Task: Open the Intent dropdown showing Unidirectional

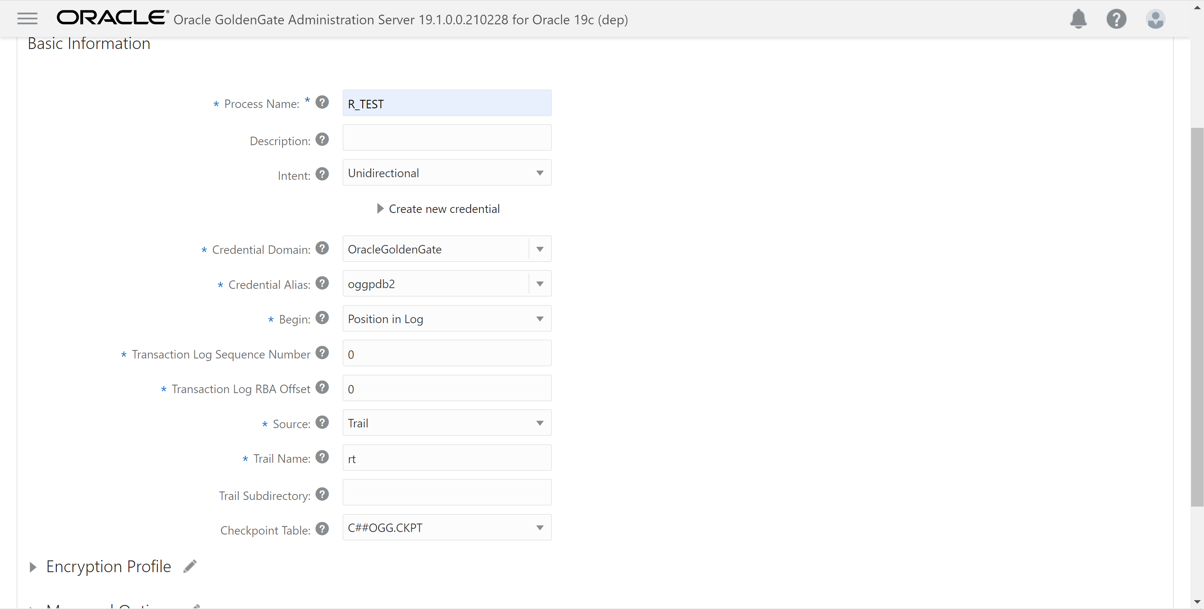Action: click(x=446, y=173)
